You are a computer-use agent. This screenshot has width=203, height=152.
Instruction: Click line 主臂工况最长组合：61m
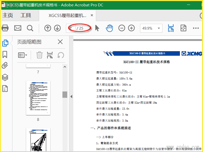click(111, 90)
